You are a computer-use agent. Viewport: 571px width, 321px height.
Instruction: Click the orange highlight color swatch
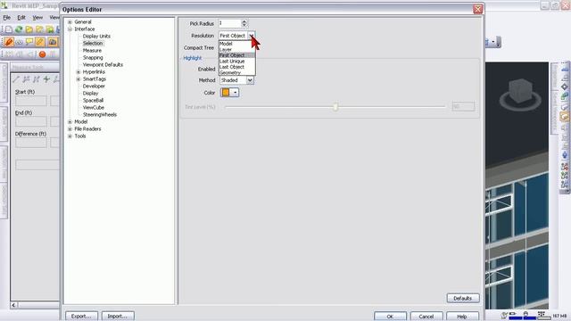(x=226, y=93)
